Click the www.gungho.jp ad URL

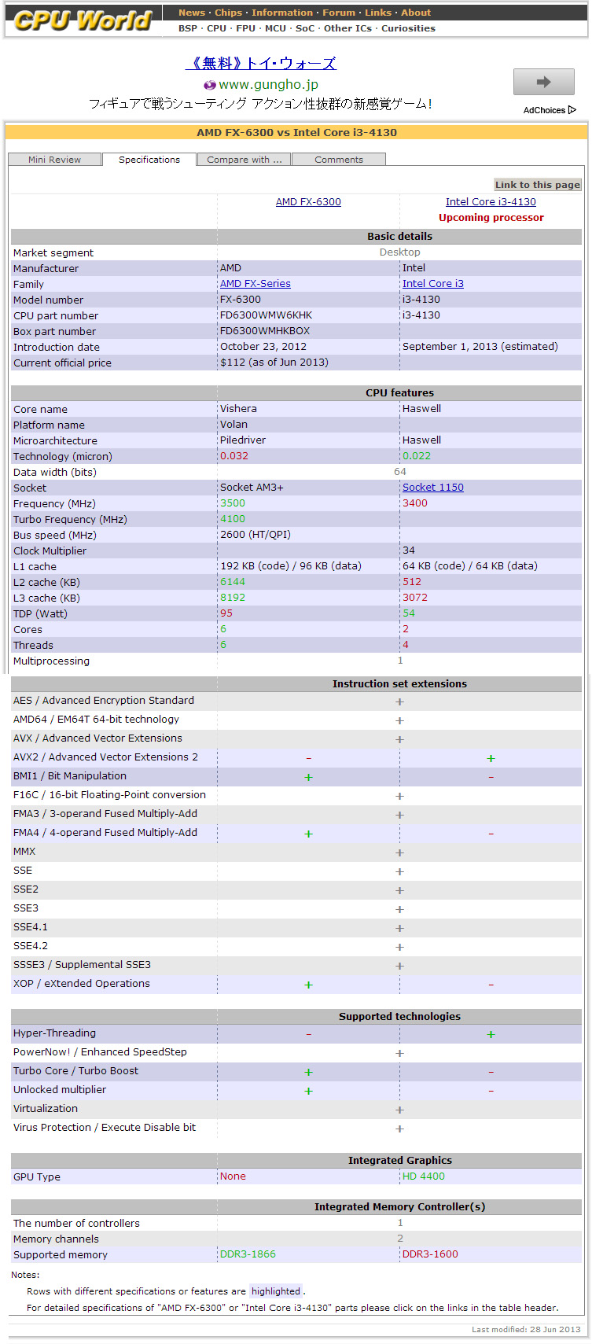click(268, 84)
